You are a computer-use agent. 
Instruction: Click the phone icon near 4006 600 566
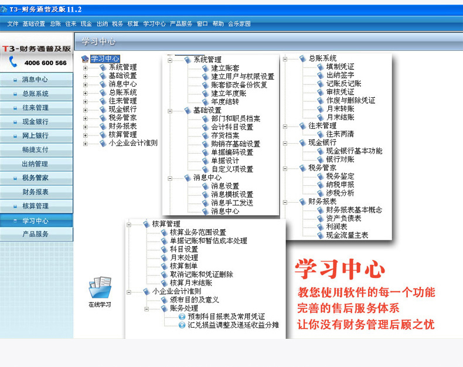13,62
